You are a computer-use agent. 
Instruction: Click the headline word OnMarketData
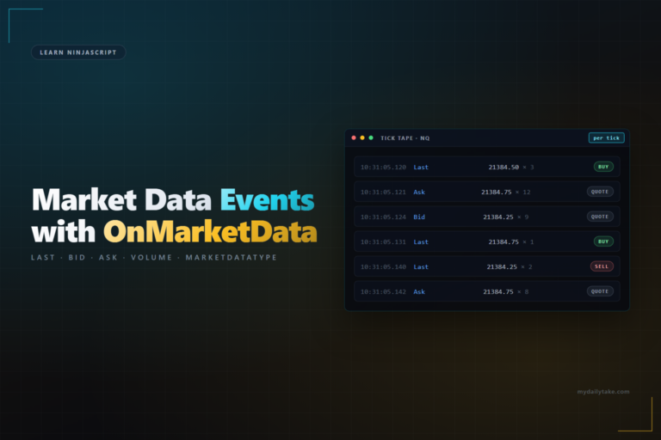(x=210, y=231)
